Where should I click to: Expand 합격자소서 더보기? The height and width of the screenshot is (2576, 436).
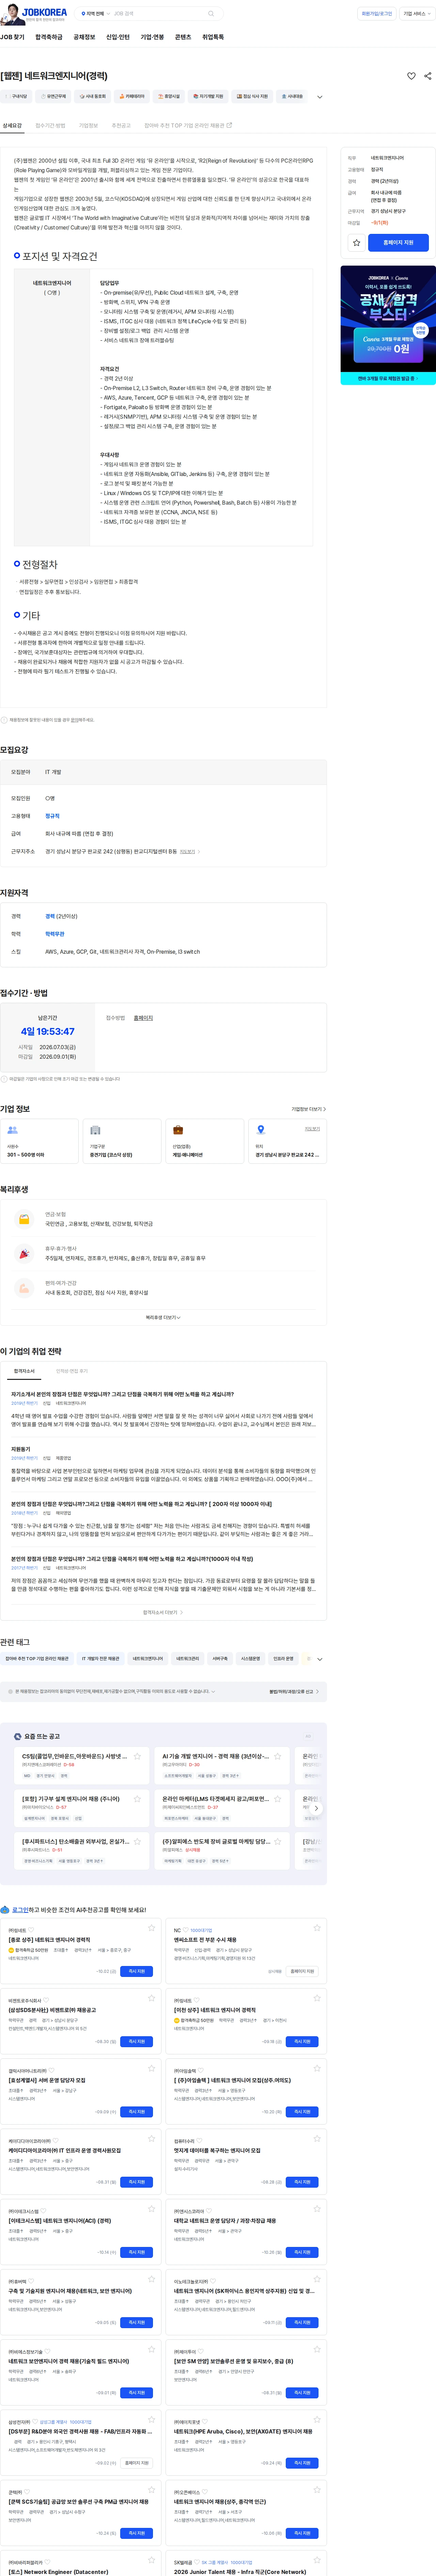point(163,1612)
